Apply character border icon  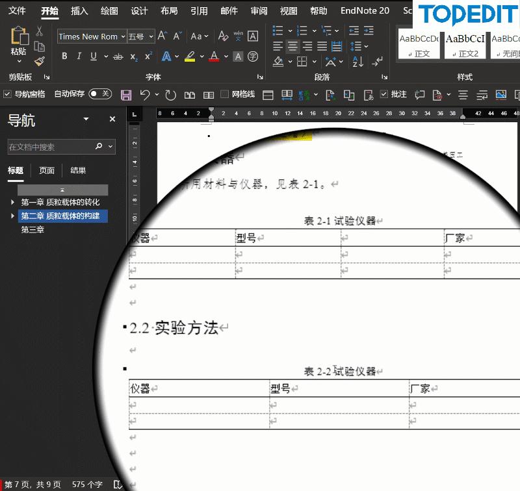[253, 36]
